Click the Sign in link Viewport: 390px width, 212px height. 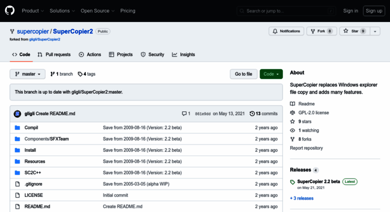point(351,11)
